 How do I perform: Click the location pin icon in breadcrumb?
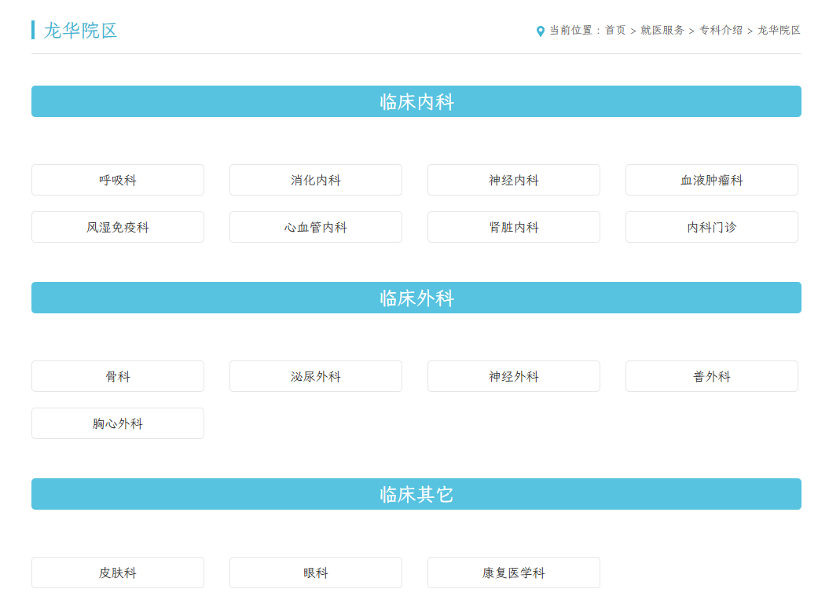[x=541, y=31]
